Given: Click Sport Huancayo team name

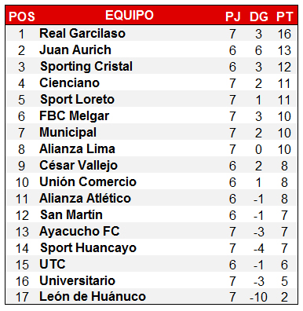Looking at the screenshot, I should pos(89,248).
